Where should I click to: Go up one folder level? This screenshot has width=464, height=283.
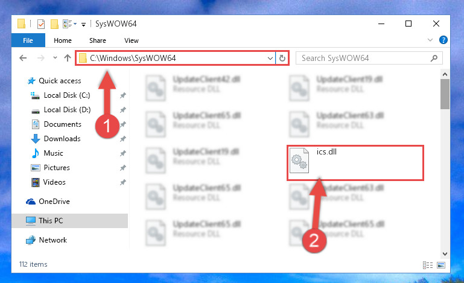point(68,58)
